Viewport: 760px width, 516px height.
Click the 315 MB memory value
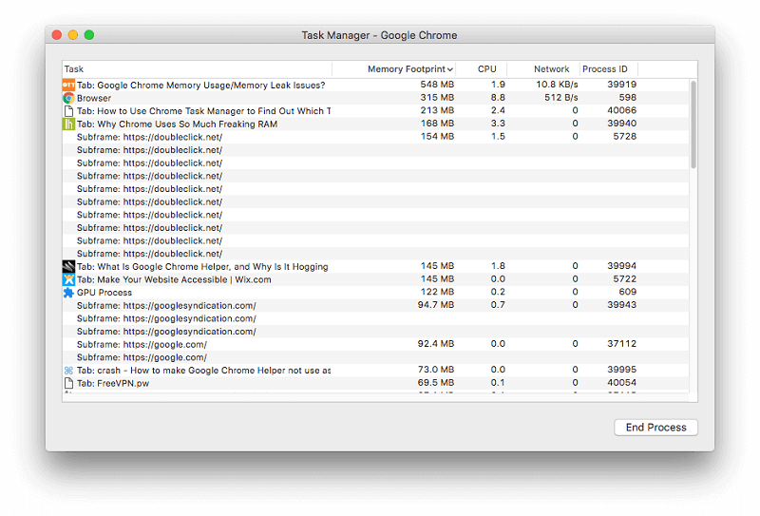pos(437,98)
